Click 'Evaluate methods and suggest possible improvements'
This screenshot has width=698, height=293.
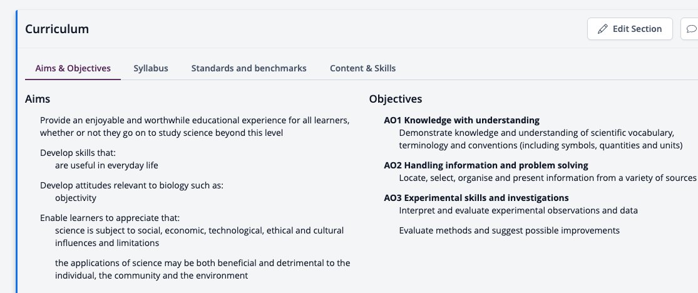click(x=509, y=230)
